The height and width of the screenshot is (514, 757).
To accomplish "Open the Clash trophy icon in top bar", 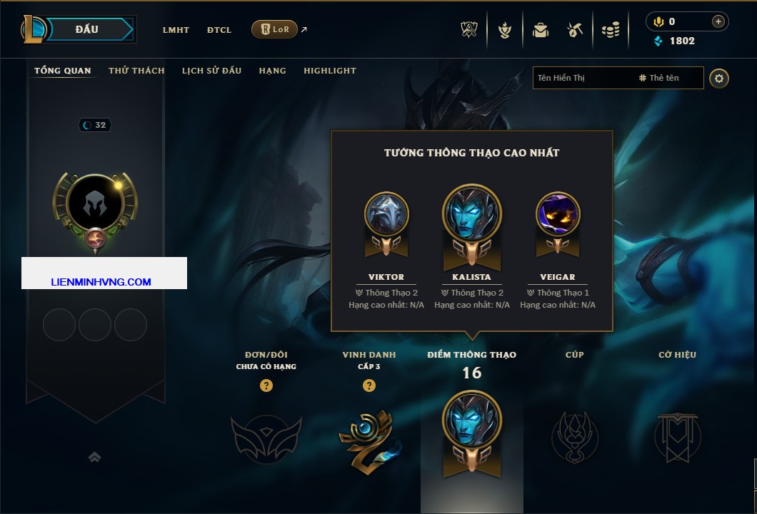I will tap(468, 30).
